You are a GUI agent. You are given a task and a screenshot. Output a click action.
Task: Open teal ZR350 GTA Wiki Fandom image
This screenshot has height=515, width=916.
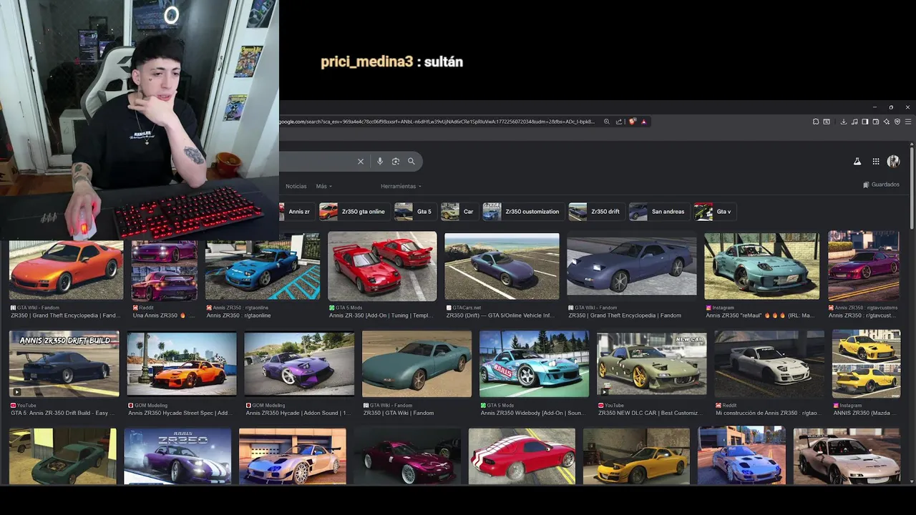416,363
